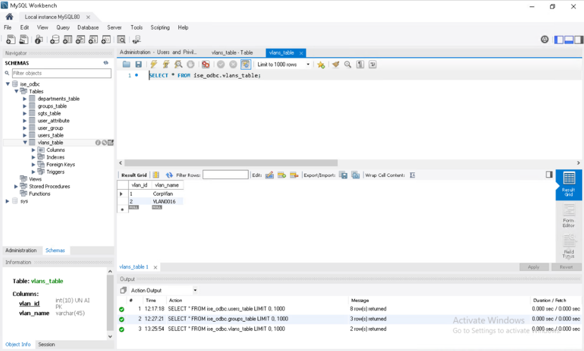The height and width of the screenshot is (351, 584).
Task: Open the Query menu
Action: click(x=63, y=27)
